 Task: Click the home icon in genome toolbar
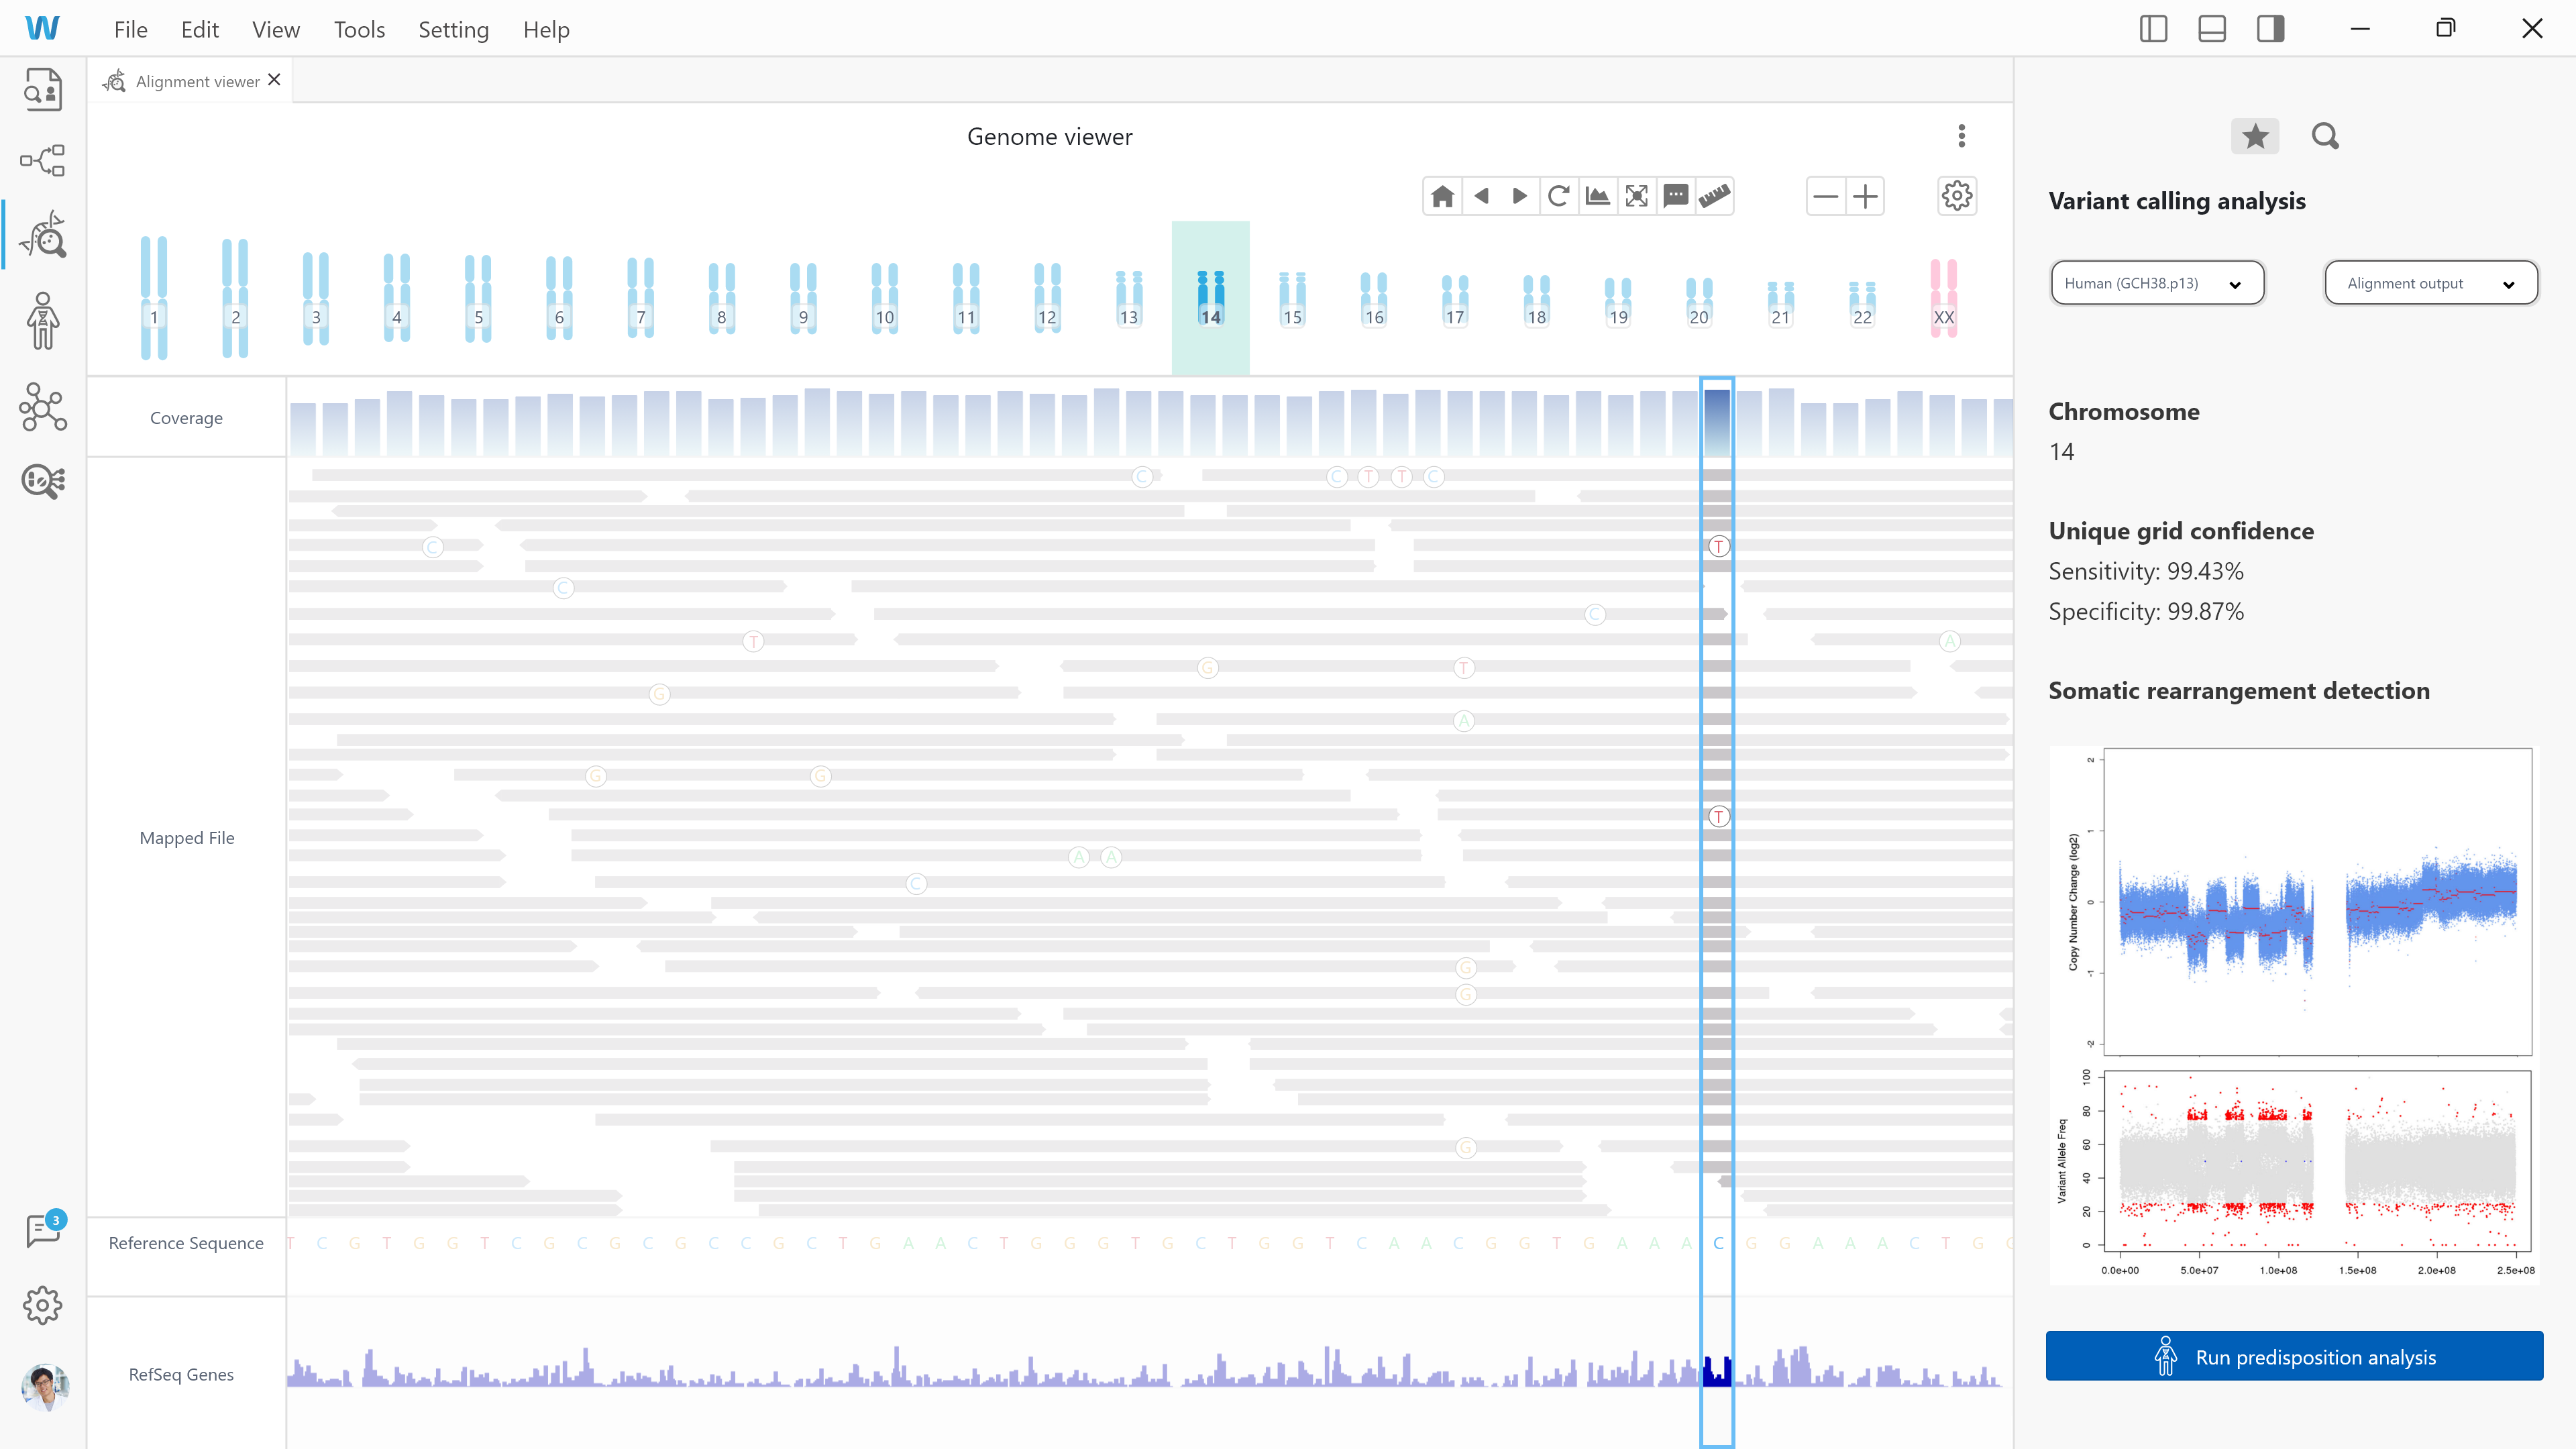pyautogui.click(x=1442, y=196)
